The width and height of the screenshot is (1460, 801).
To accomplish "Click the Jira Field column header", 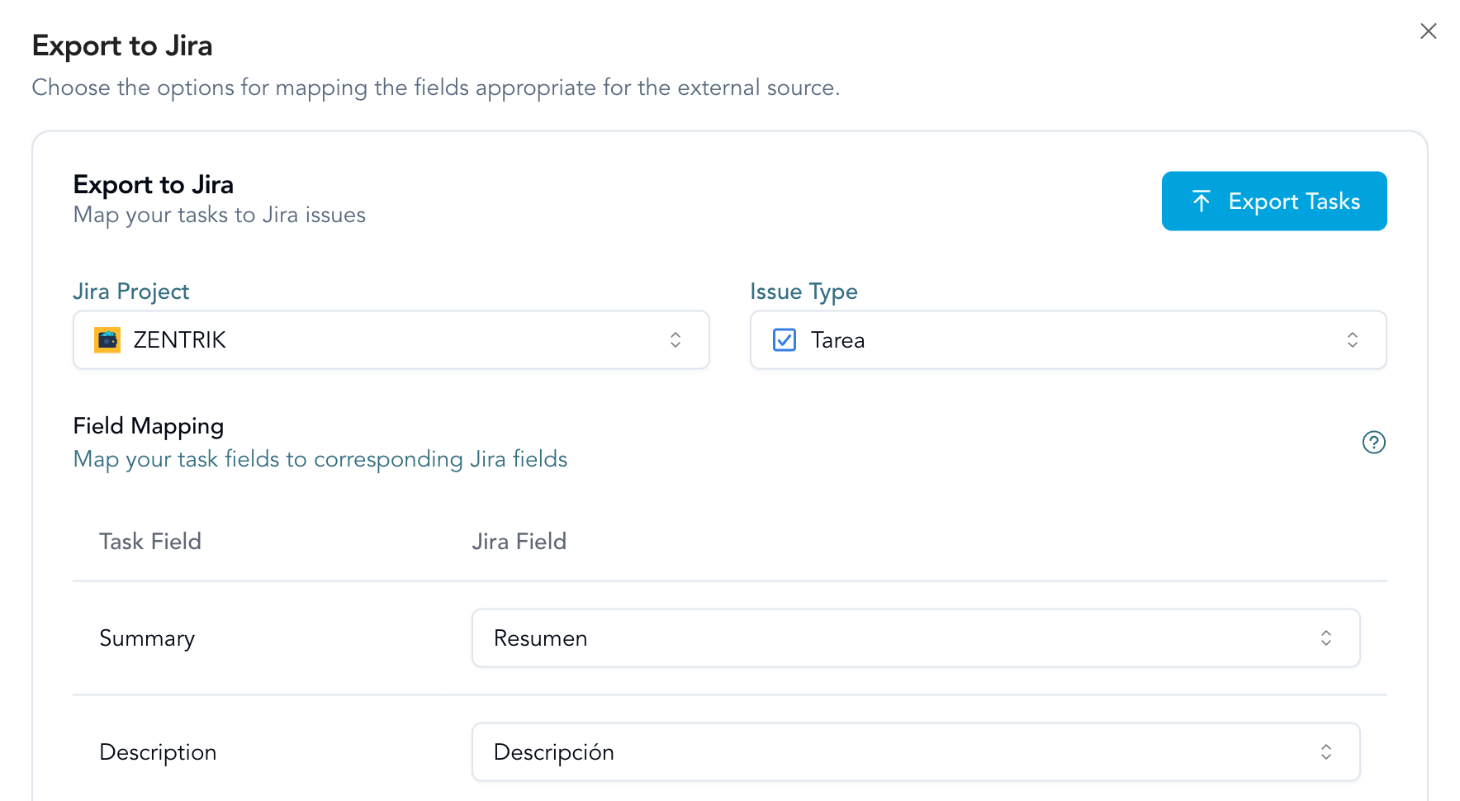I will 519,541.
